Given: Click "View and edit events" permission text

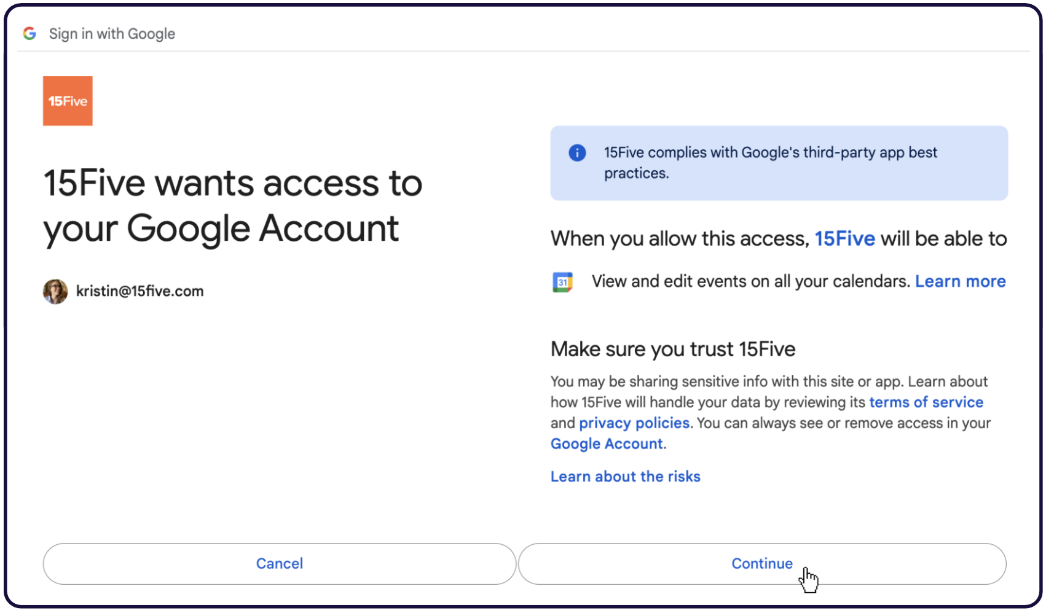Looking at the screenshot, I should tap(750, 281).
